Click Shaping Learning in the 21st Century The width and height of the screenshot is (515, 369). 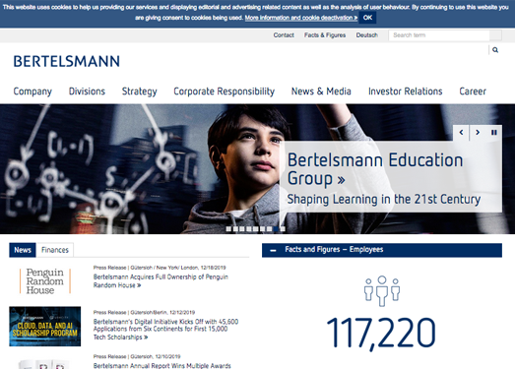click(x=384, y=200)
